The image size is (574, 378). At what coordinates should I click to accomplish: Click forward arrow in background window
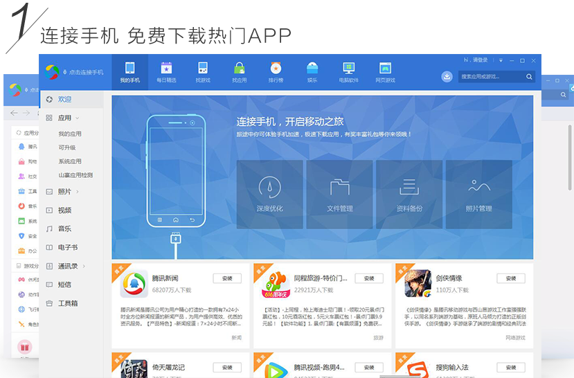click(26, 113)
